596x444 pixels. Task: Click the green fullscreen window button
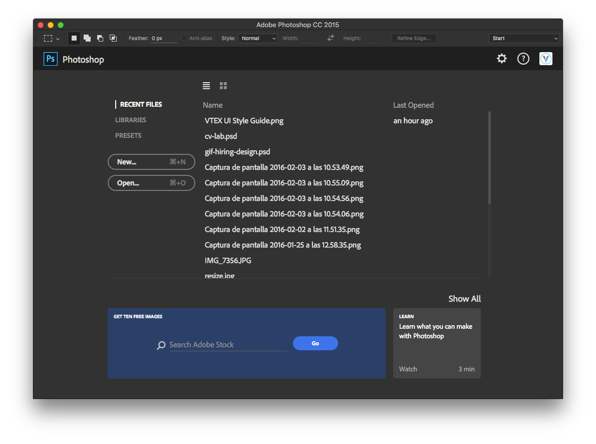point(61,25)
